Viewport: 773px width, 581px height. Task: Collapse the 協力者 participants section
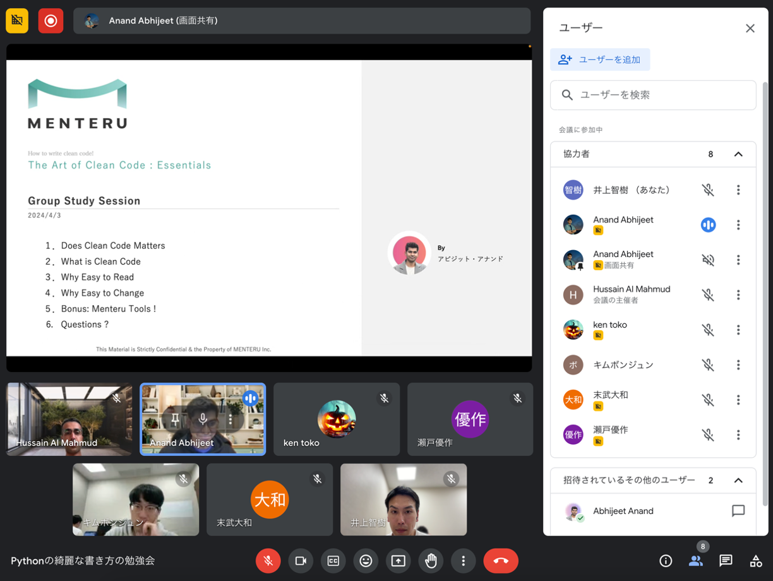[x=738, y=154]
